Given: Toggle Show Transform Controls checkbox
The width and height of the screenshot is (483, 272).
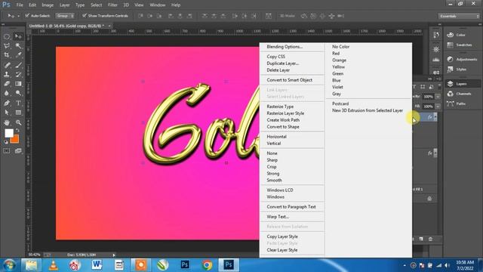Looking at the screenshot, I should [84, 15].
